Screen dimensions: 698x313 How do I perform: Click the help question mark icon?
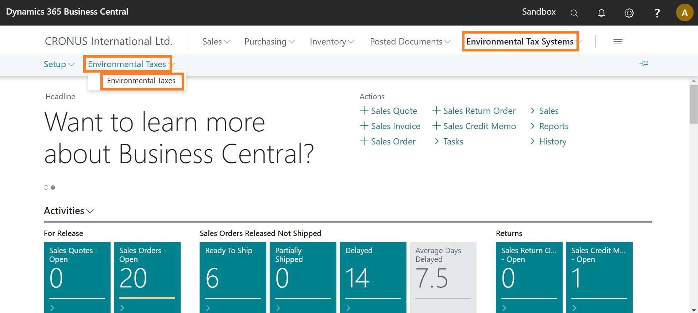(x=657, y=13)
